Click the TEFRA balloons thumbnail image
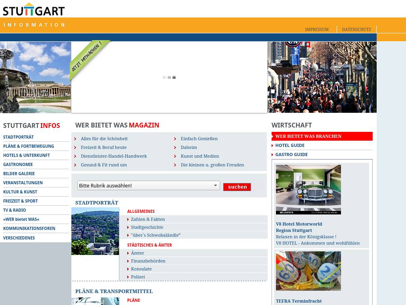 tap(308, 271)
